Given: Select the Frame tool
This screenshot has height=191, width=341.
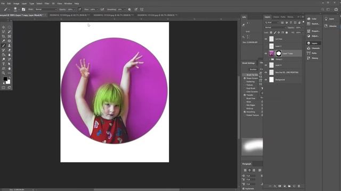Looking at the screenshot, I should 10,37.
